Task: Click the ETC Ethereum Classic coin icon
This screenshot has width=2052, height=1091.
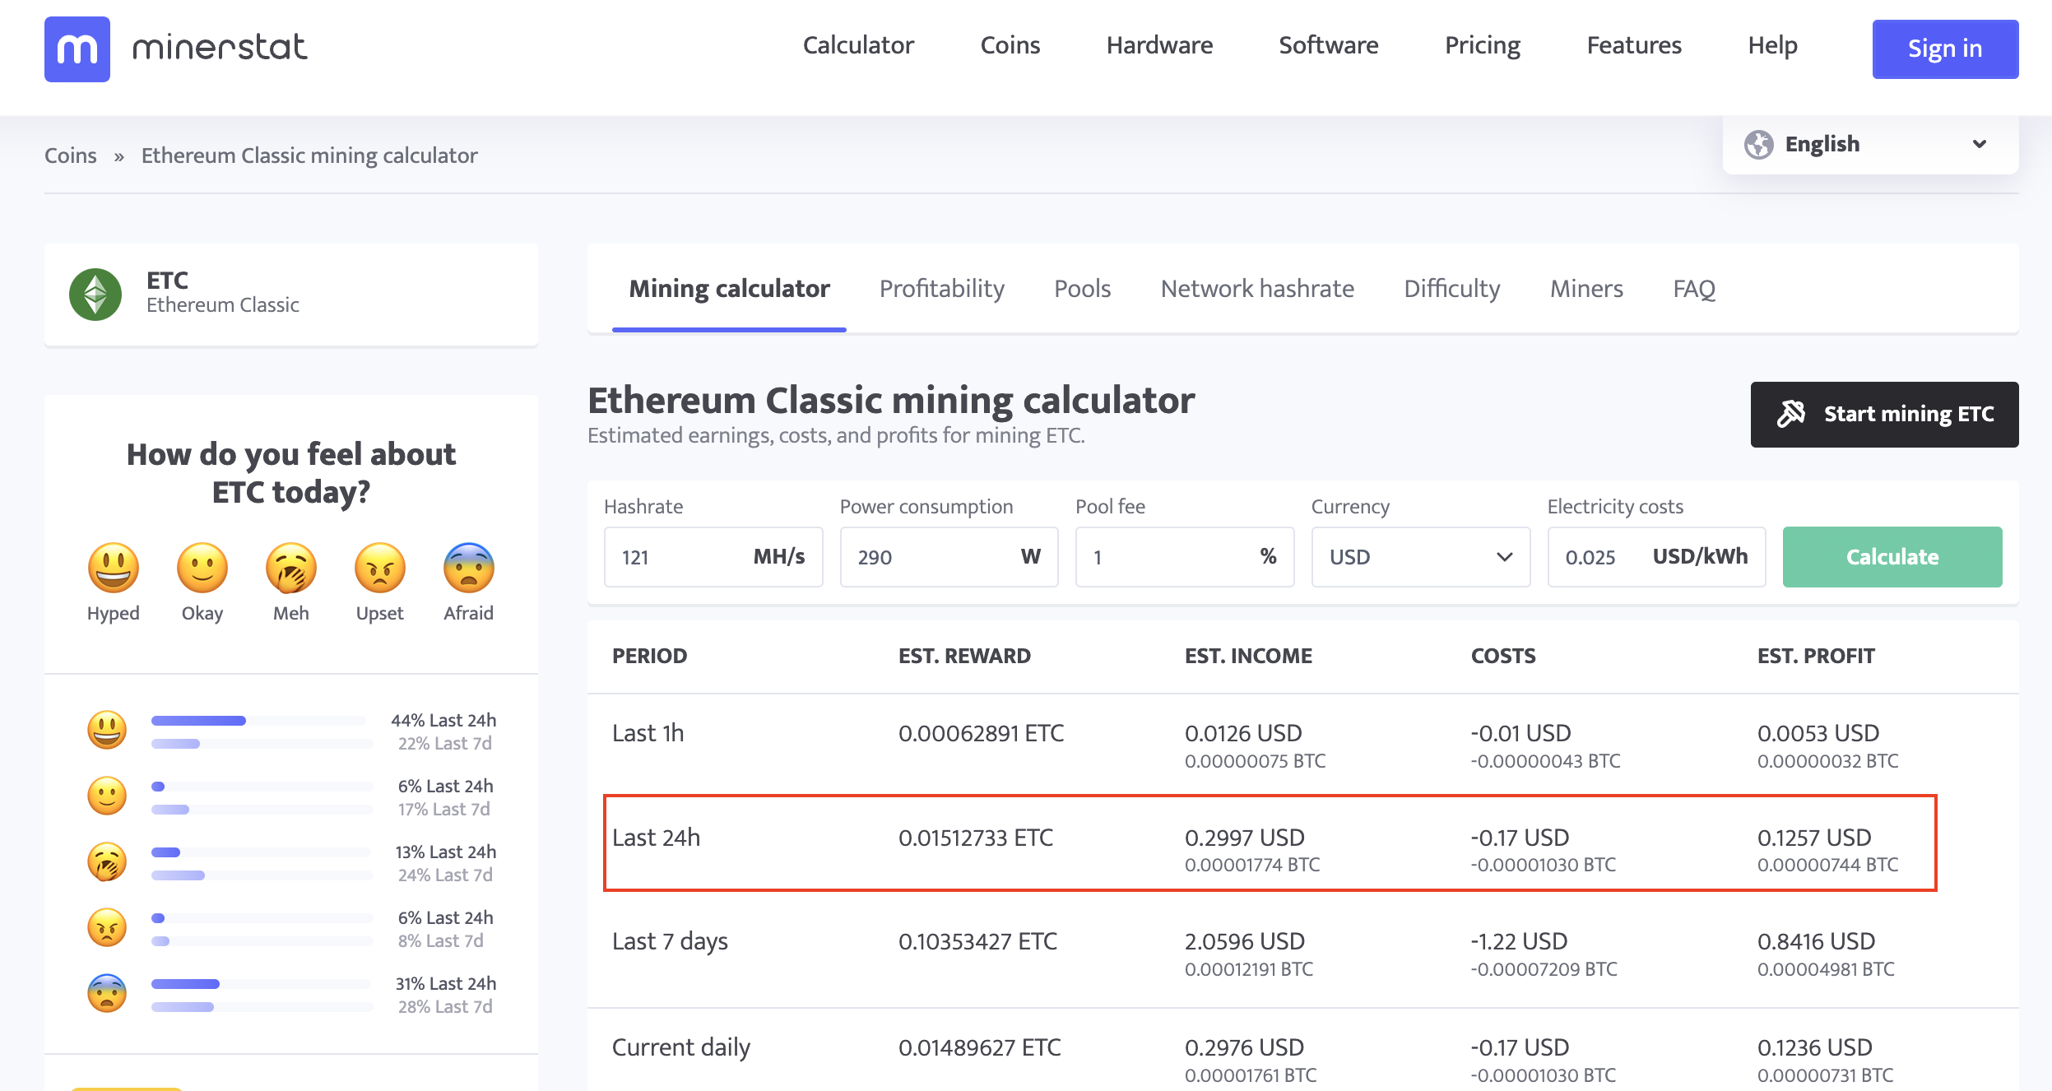Action: 95,293
